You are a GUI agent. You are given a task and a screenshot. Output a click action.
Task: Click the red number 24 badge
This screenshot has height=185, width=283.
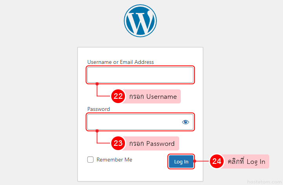pyautogui.click(x=217, y=161)
